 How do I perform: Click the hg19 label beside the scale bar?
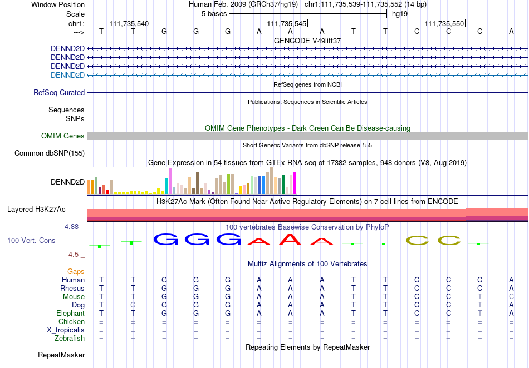click(400, 14)
